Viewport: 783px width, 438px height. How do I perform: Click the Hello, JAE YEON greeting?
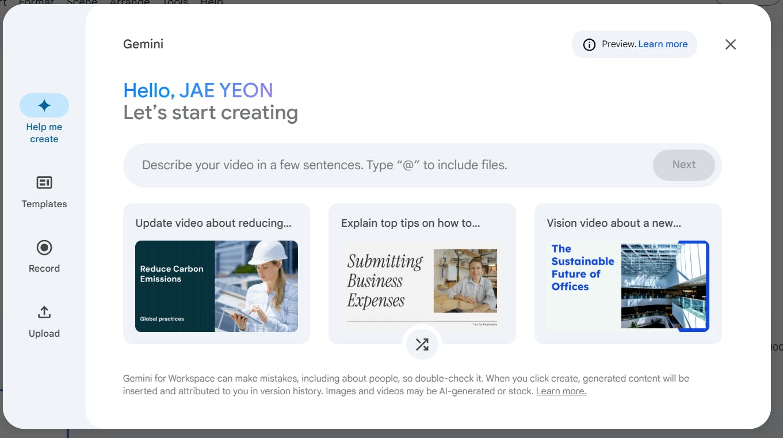198,90
